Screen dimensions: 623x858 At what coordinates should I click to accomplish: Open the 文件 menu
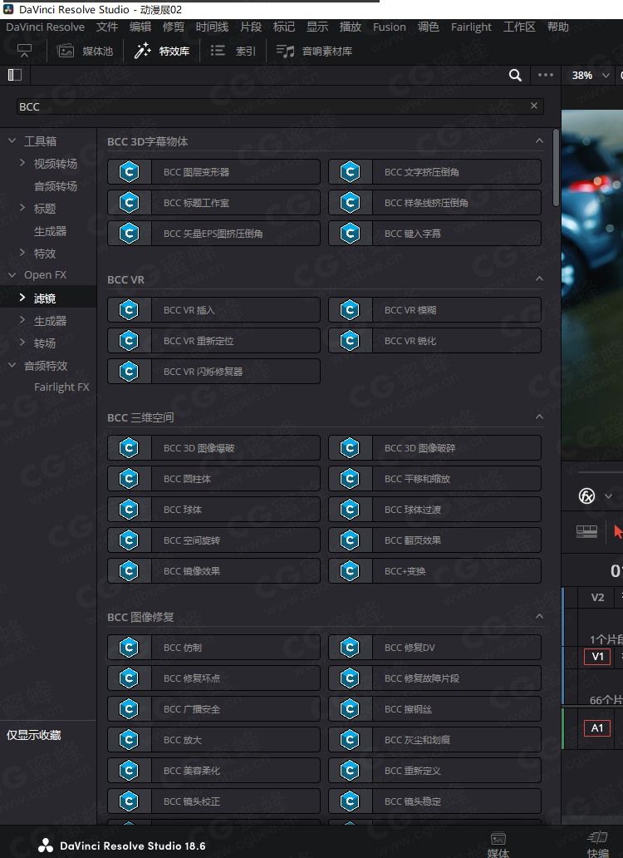(107, 27)
